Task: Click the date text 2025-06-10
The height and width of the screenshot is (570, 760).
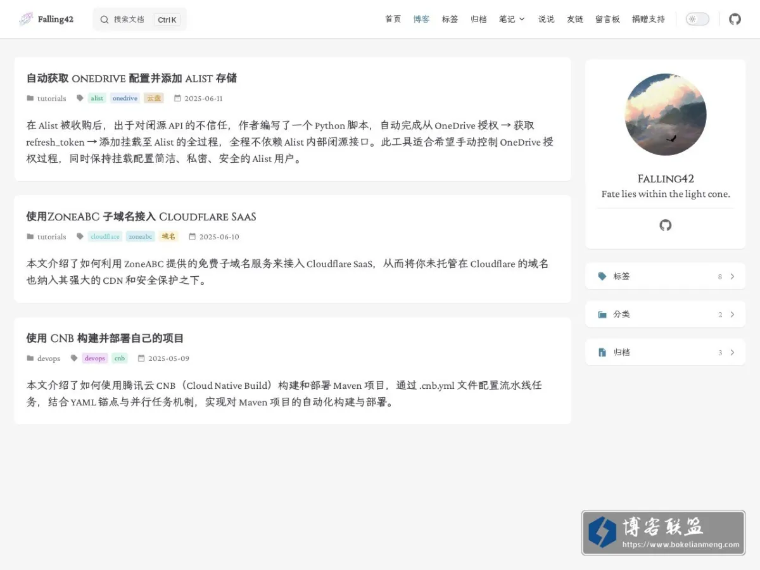Action: click(x=219, y=236)
